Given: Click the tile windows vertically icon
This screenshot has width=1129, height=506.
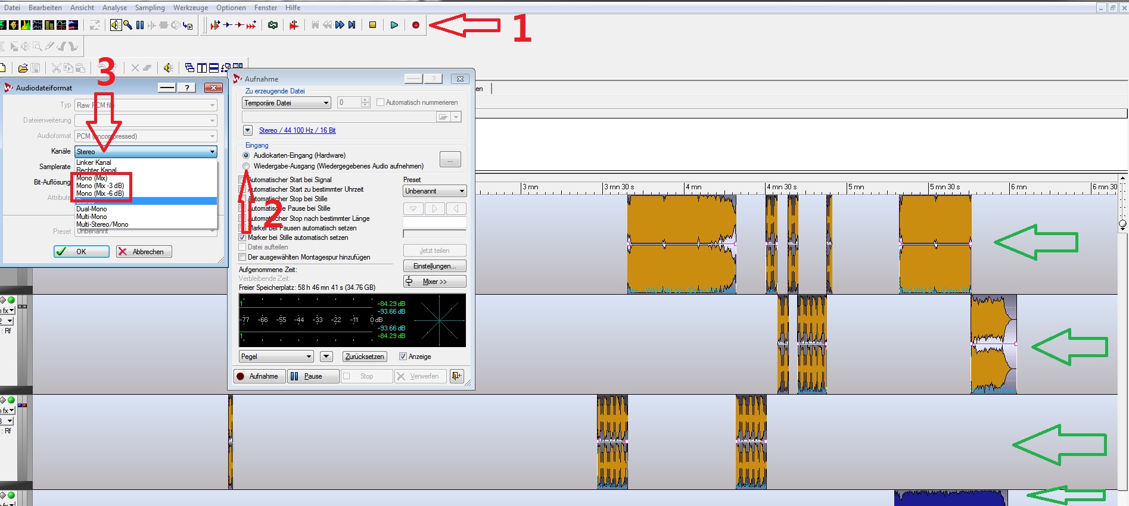Looking at the screenshot, I should click(x=201, y=68).
